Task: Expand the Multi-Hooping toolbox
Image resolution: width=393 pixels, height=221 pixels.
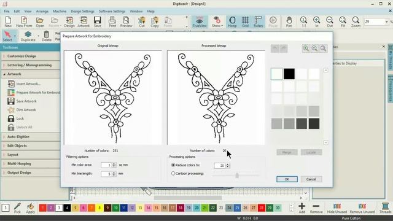Action: tap(31, 163)
